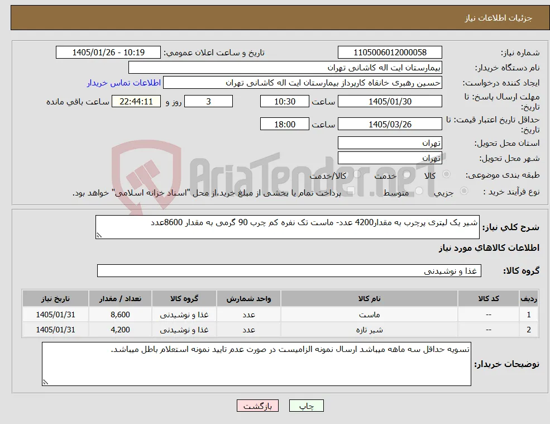Click the کد کالا column header
Viewport: 550px width, 424px height.
[488, 298]
